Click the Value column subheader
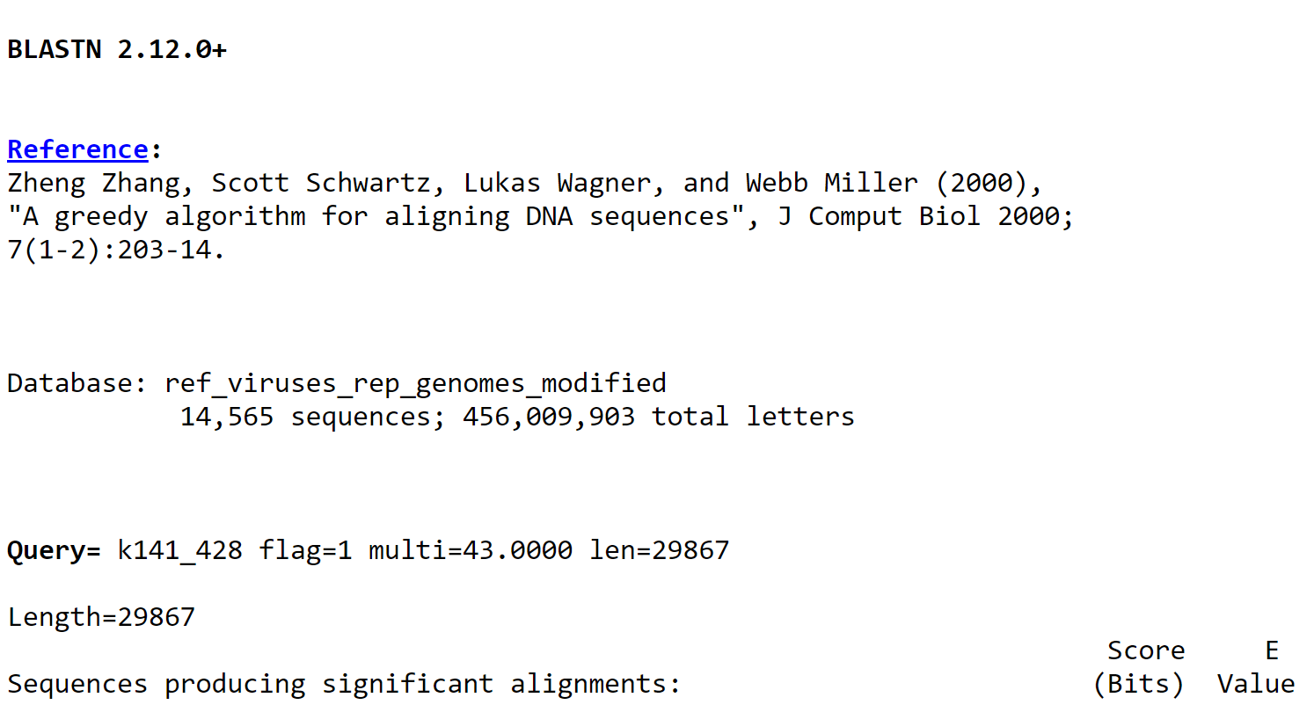The width and height of the screenshot is (1314, 712). pyautogui.click(x=1256, y=684)
